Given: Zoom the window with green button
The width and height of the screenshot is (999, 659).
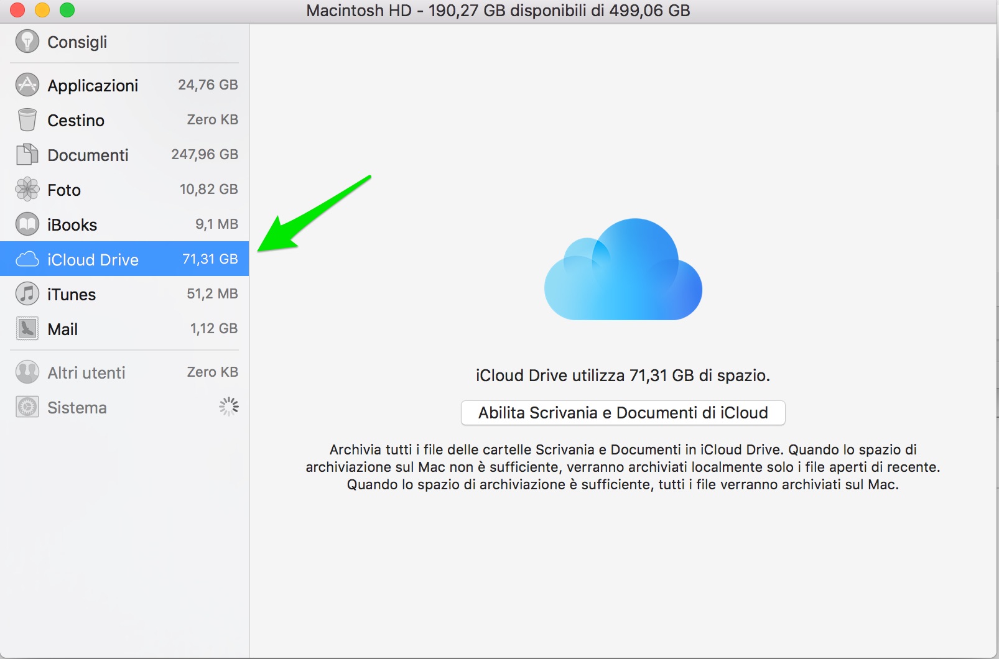Looking at the screenshot, I should pos(67,10).
